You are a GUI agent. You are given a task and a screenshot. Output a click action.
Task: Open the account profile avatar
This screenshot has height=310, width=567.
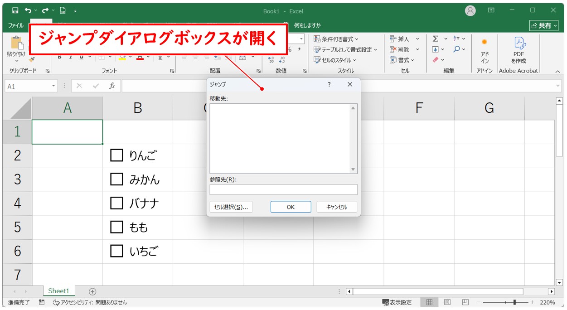pyautogui.click(x=470, y=11)
